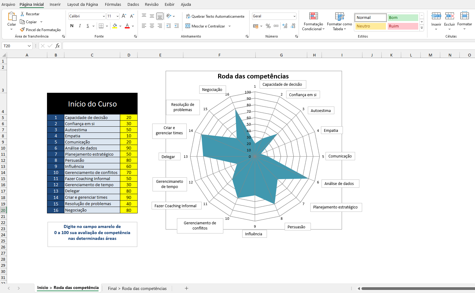Expand the Geral number format dropdown

(294, 16)
